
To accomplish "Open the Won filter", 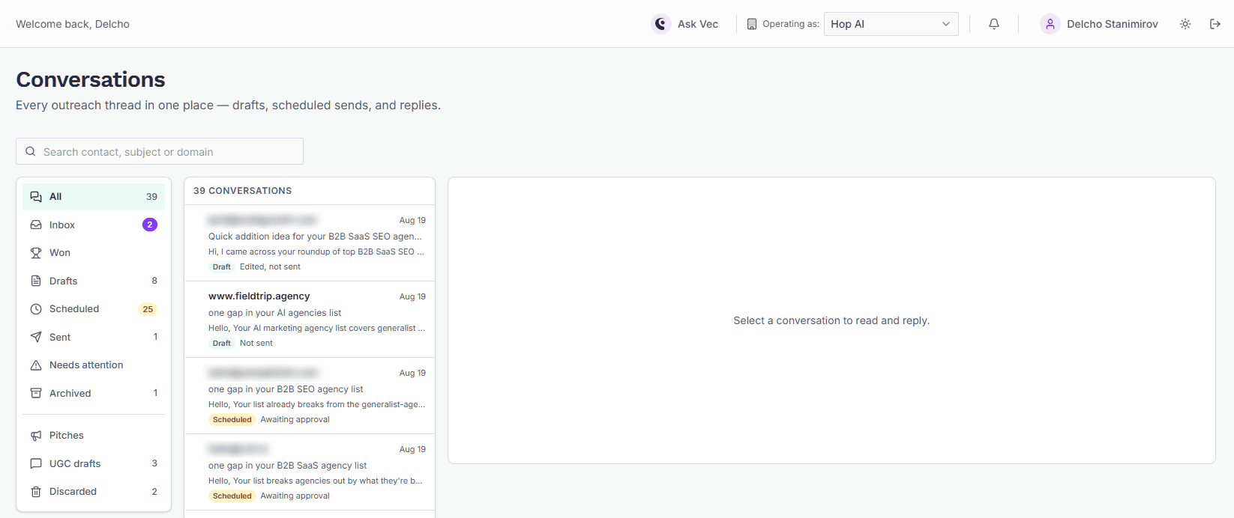I will pyautogui.click(x=94, y=253).
